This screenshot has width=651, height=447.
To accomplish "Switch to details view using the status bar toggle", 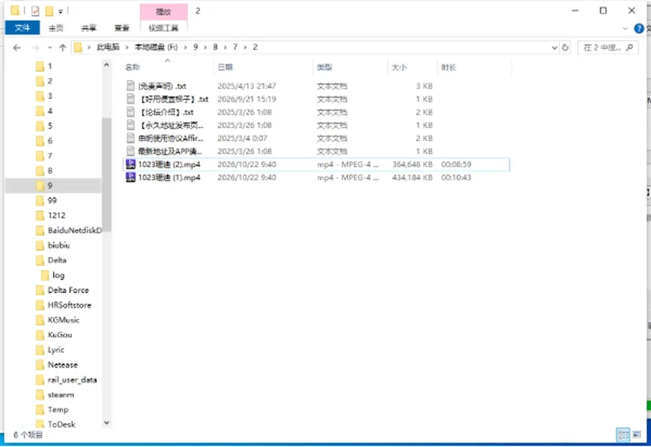I will click(x=624, y=435).
